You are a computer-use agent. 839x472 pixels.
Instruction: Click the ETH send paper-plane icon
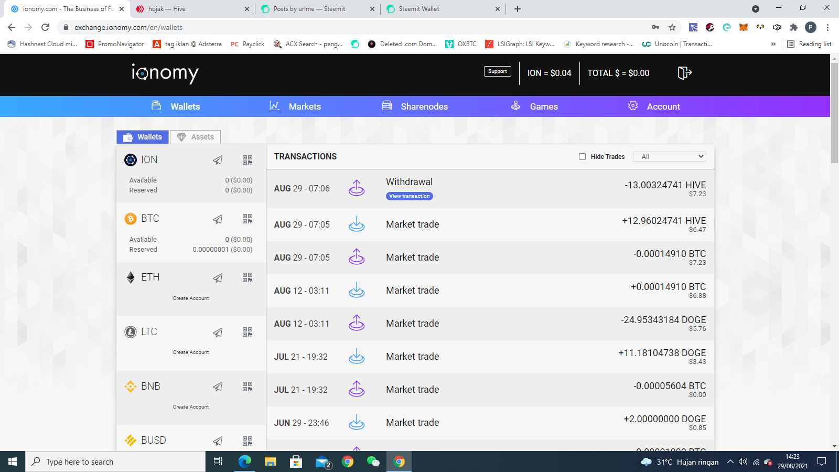pyautogui.click(x=218, y=277)
